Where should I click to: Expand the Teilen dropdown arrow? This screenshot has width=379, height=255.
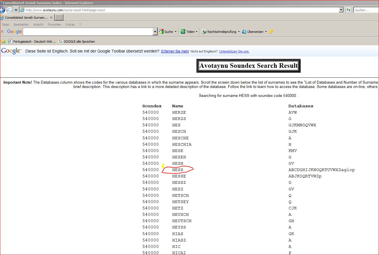click(x=197, y=32)
